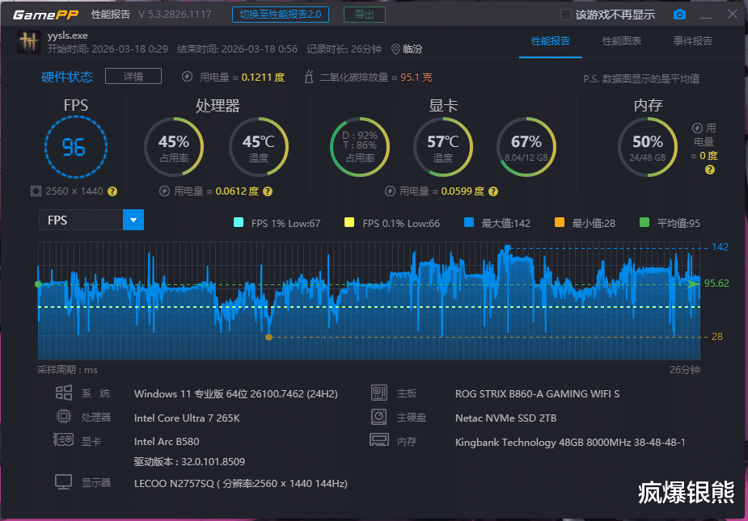Click 记录时长: 26分钟 text

click(x=344, y=49)
